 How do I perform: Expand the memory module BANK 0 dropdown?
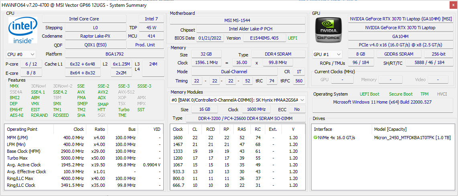(x=238, y=100)
